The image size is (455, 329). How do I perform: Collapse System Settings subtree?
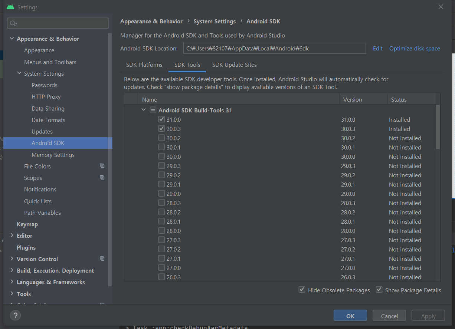[19, 73]
